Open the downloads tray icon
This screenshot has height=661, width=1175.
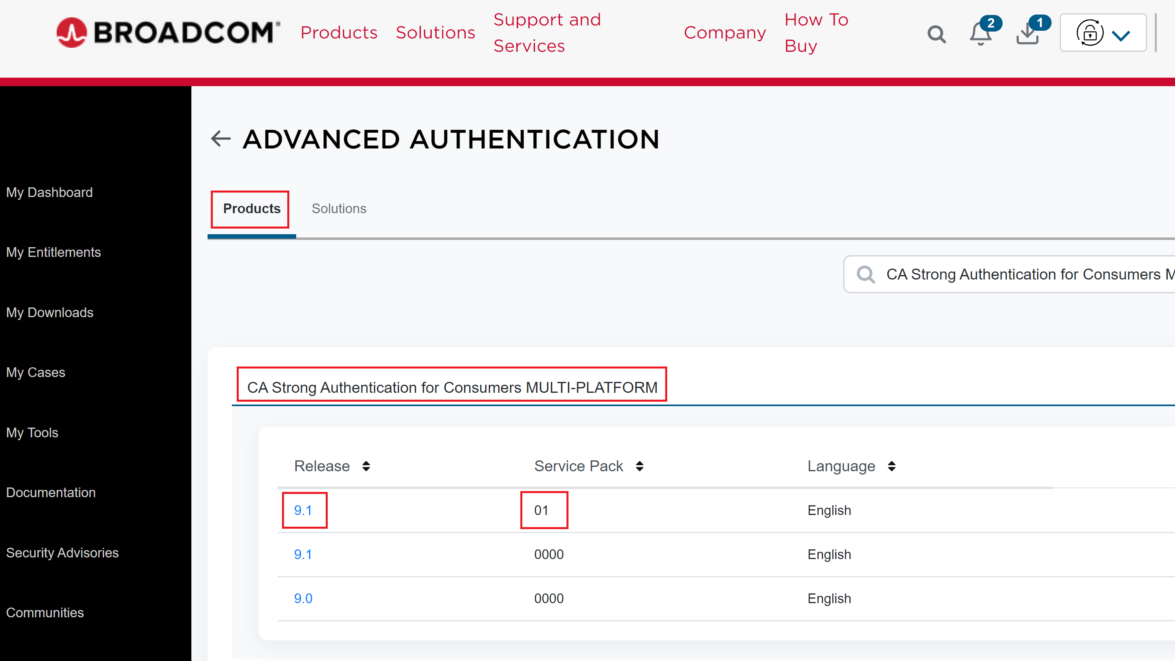click(x=1028, y=34)
